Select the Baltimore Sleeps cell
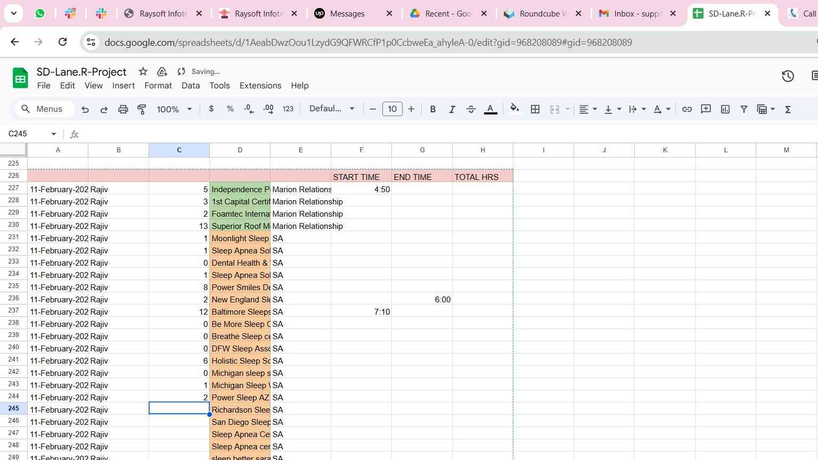 coord(240,311)
